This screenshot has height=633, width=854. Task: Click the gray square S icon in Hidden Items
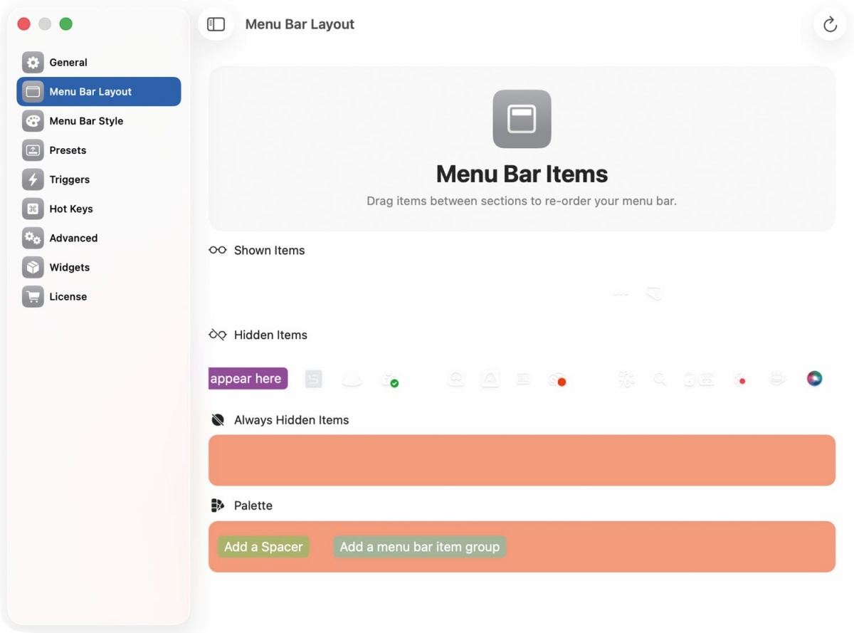[x=313, y=380]
